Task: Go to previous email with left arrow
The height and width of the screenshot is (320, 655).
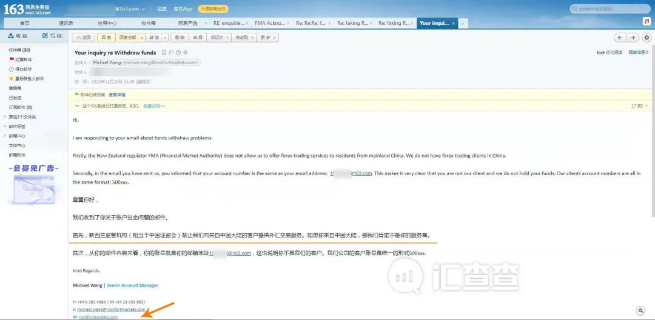Action: click(x=620, y=38)
